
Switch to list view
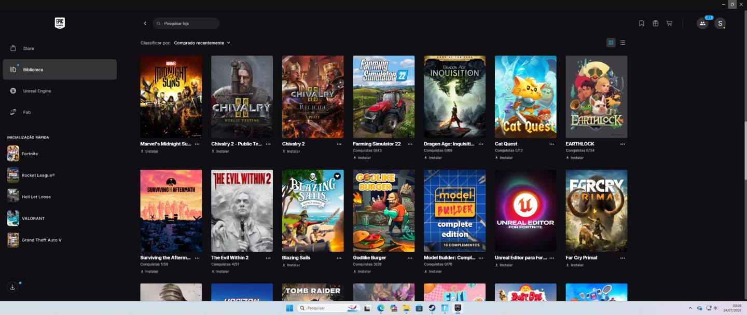coord(622,43)
